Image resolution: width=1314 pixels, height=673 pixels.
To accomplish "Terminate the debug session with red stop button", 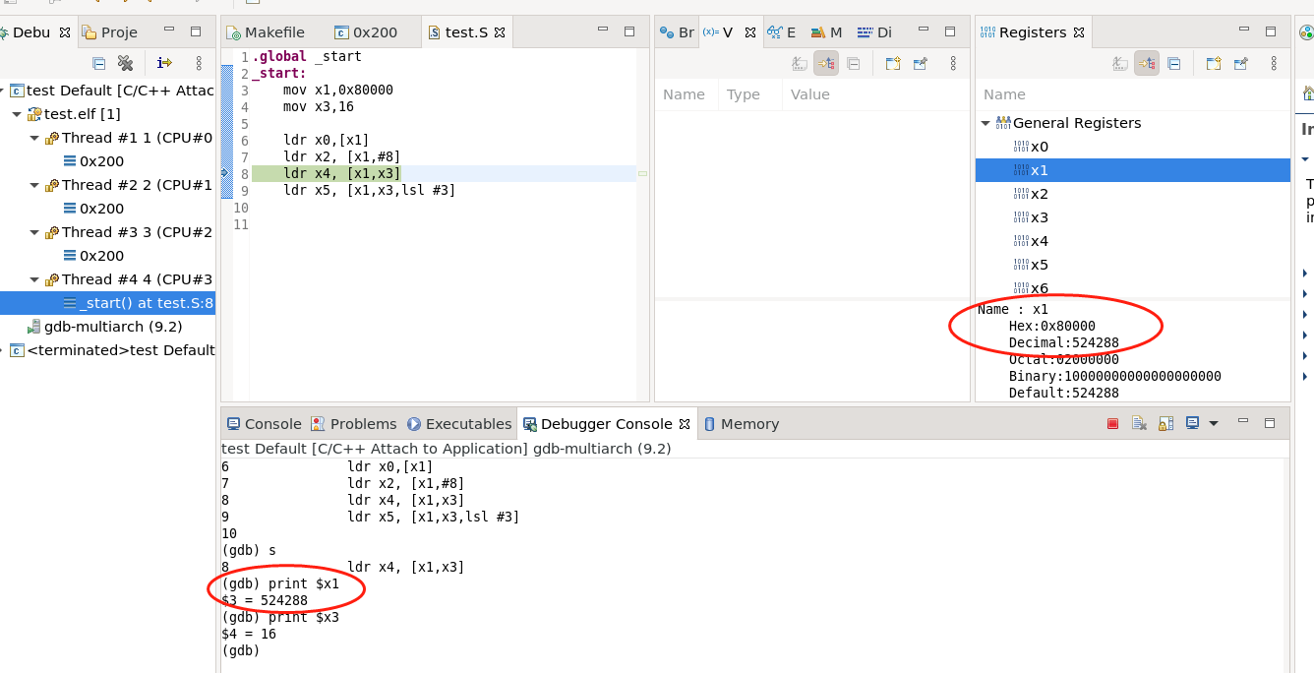I will (x=1112, y=423).
